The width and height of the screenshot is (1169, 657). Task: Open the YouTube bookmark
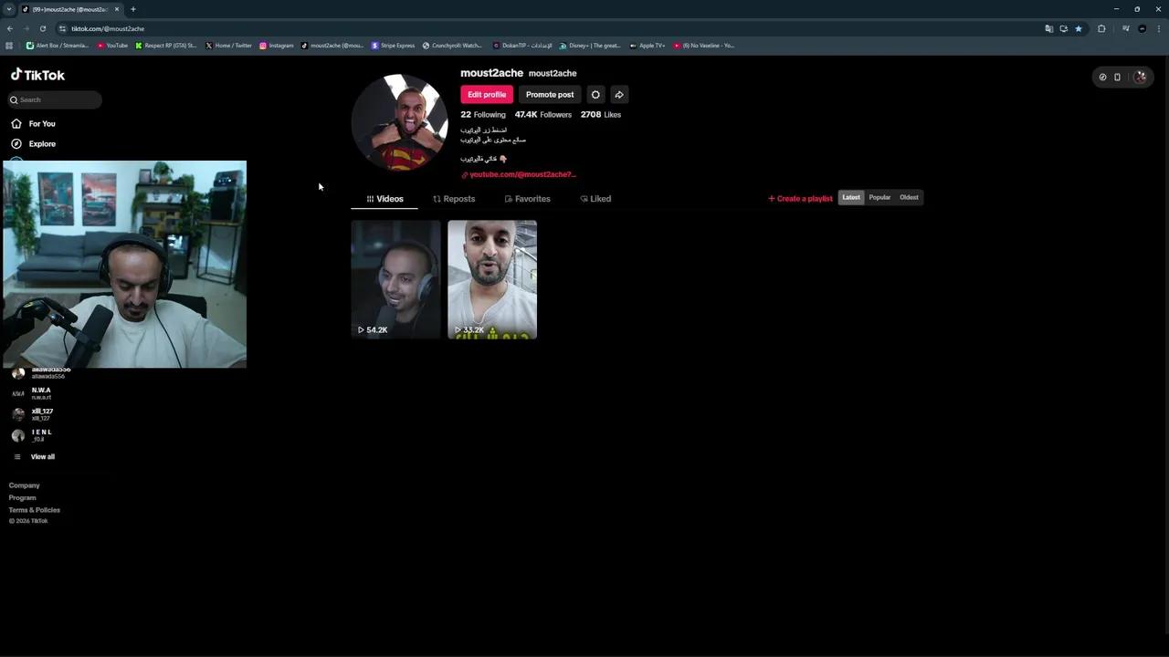[112, 46]
